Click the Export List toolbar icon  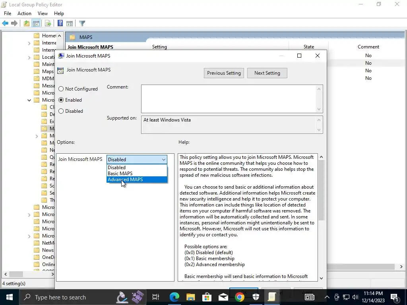48,23
